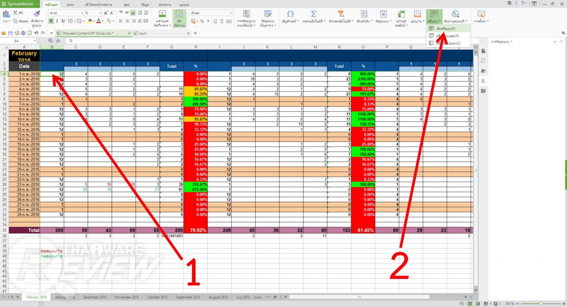Click the plus to add new document tab
Screen dimensions: 567x307
tap(195, 33)
